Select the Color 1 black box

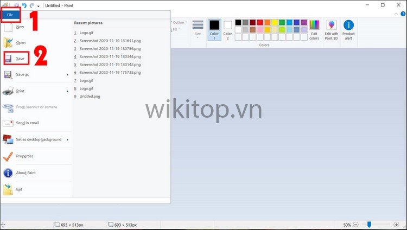pos(214,25)
